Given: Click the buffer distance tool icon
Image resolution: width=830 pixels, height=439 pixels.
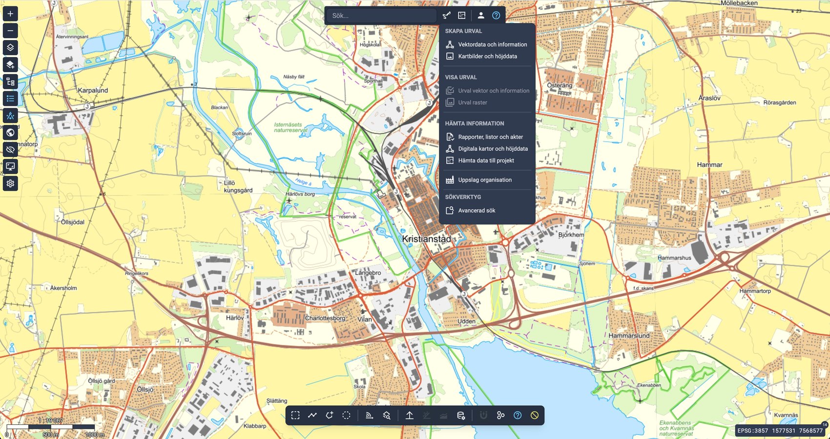Looking at the screenshot, I should click(370, 416).
